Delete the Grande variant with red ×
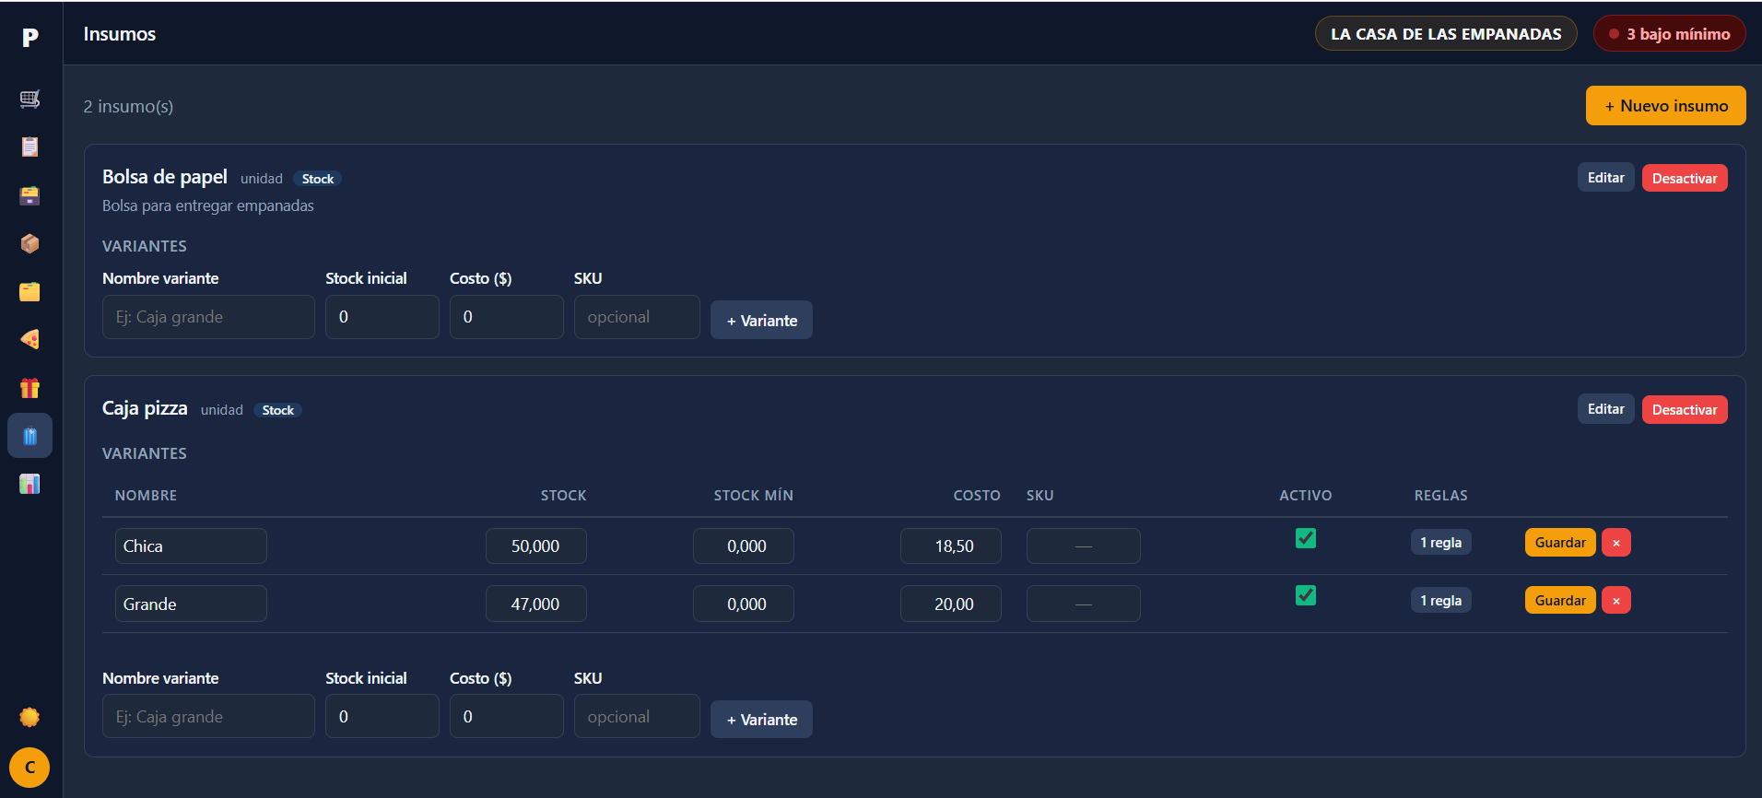Screen dimensions: 1762x798 click(1615, 601)
